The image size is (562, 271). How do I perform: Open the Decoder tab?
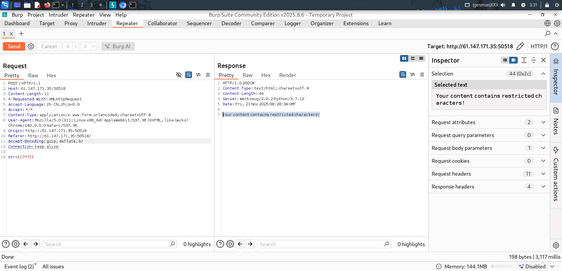pyautogui.click(x=231, y=23)
